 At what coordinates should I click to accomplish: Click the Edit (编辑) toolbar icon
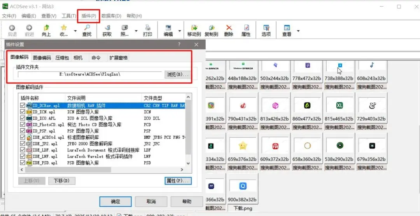(168, 28)
